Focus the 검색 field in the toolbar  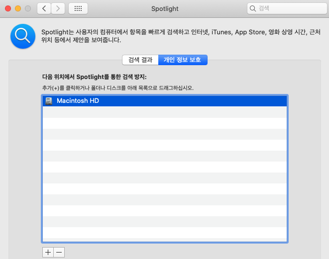(x=287, y=8)
